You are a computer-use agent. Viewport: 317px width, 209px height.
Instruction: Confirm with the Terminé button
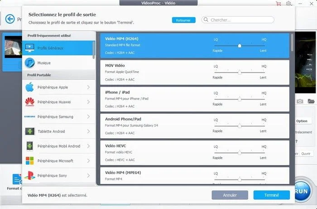[x=272, y=195]
